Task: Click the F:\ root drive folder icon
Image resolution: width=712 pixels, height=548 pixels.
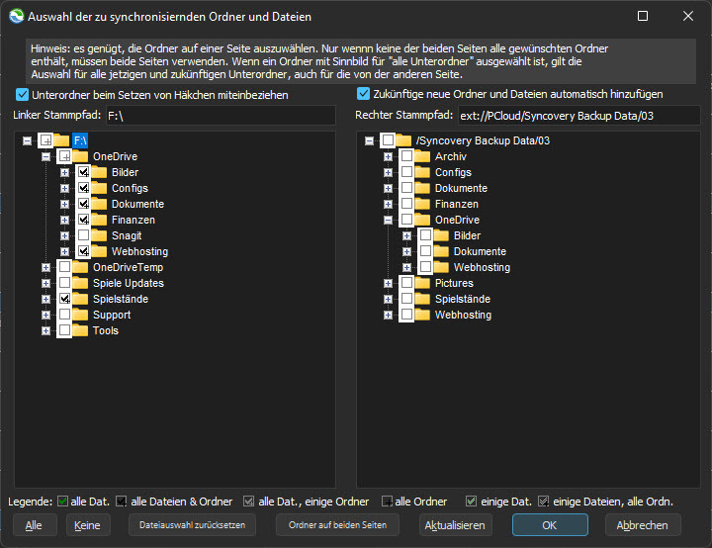Action: (x=61, y=140)
